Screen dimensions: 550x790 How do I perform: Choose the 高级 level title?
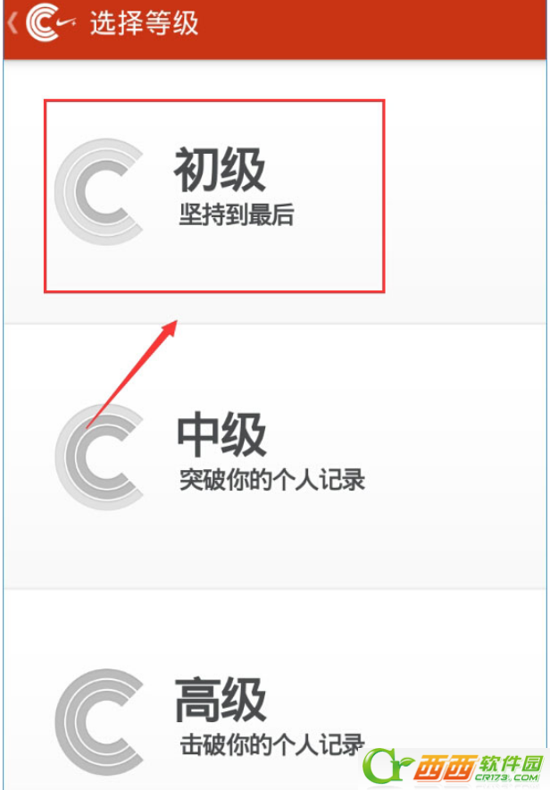click(221, 700)
